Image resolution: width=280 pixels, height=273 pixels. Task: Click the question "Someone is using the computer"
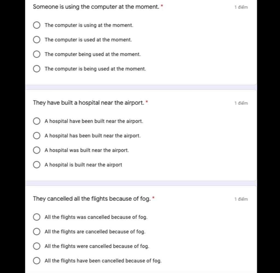coord(96,7)
